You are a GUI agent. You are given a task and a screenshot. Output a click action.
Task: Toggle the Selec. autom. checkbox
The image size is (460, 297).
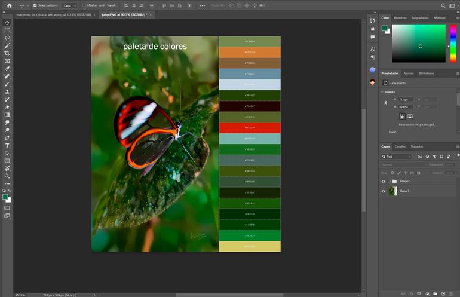35,5
